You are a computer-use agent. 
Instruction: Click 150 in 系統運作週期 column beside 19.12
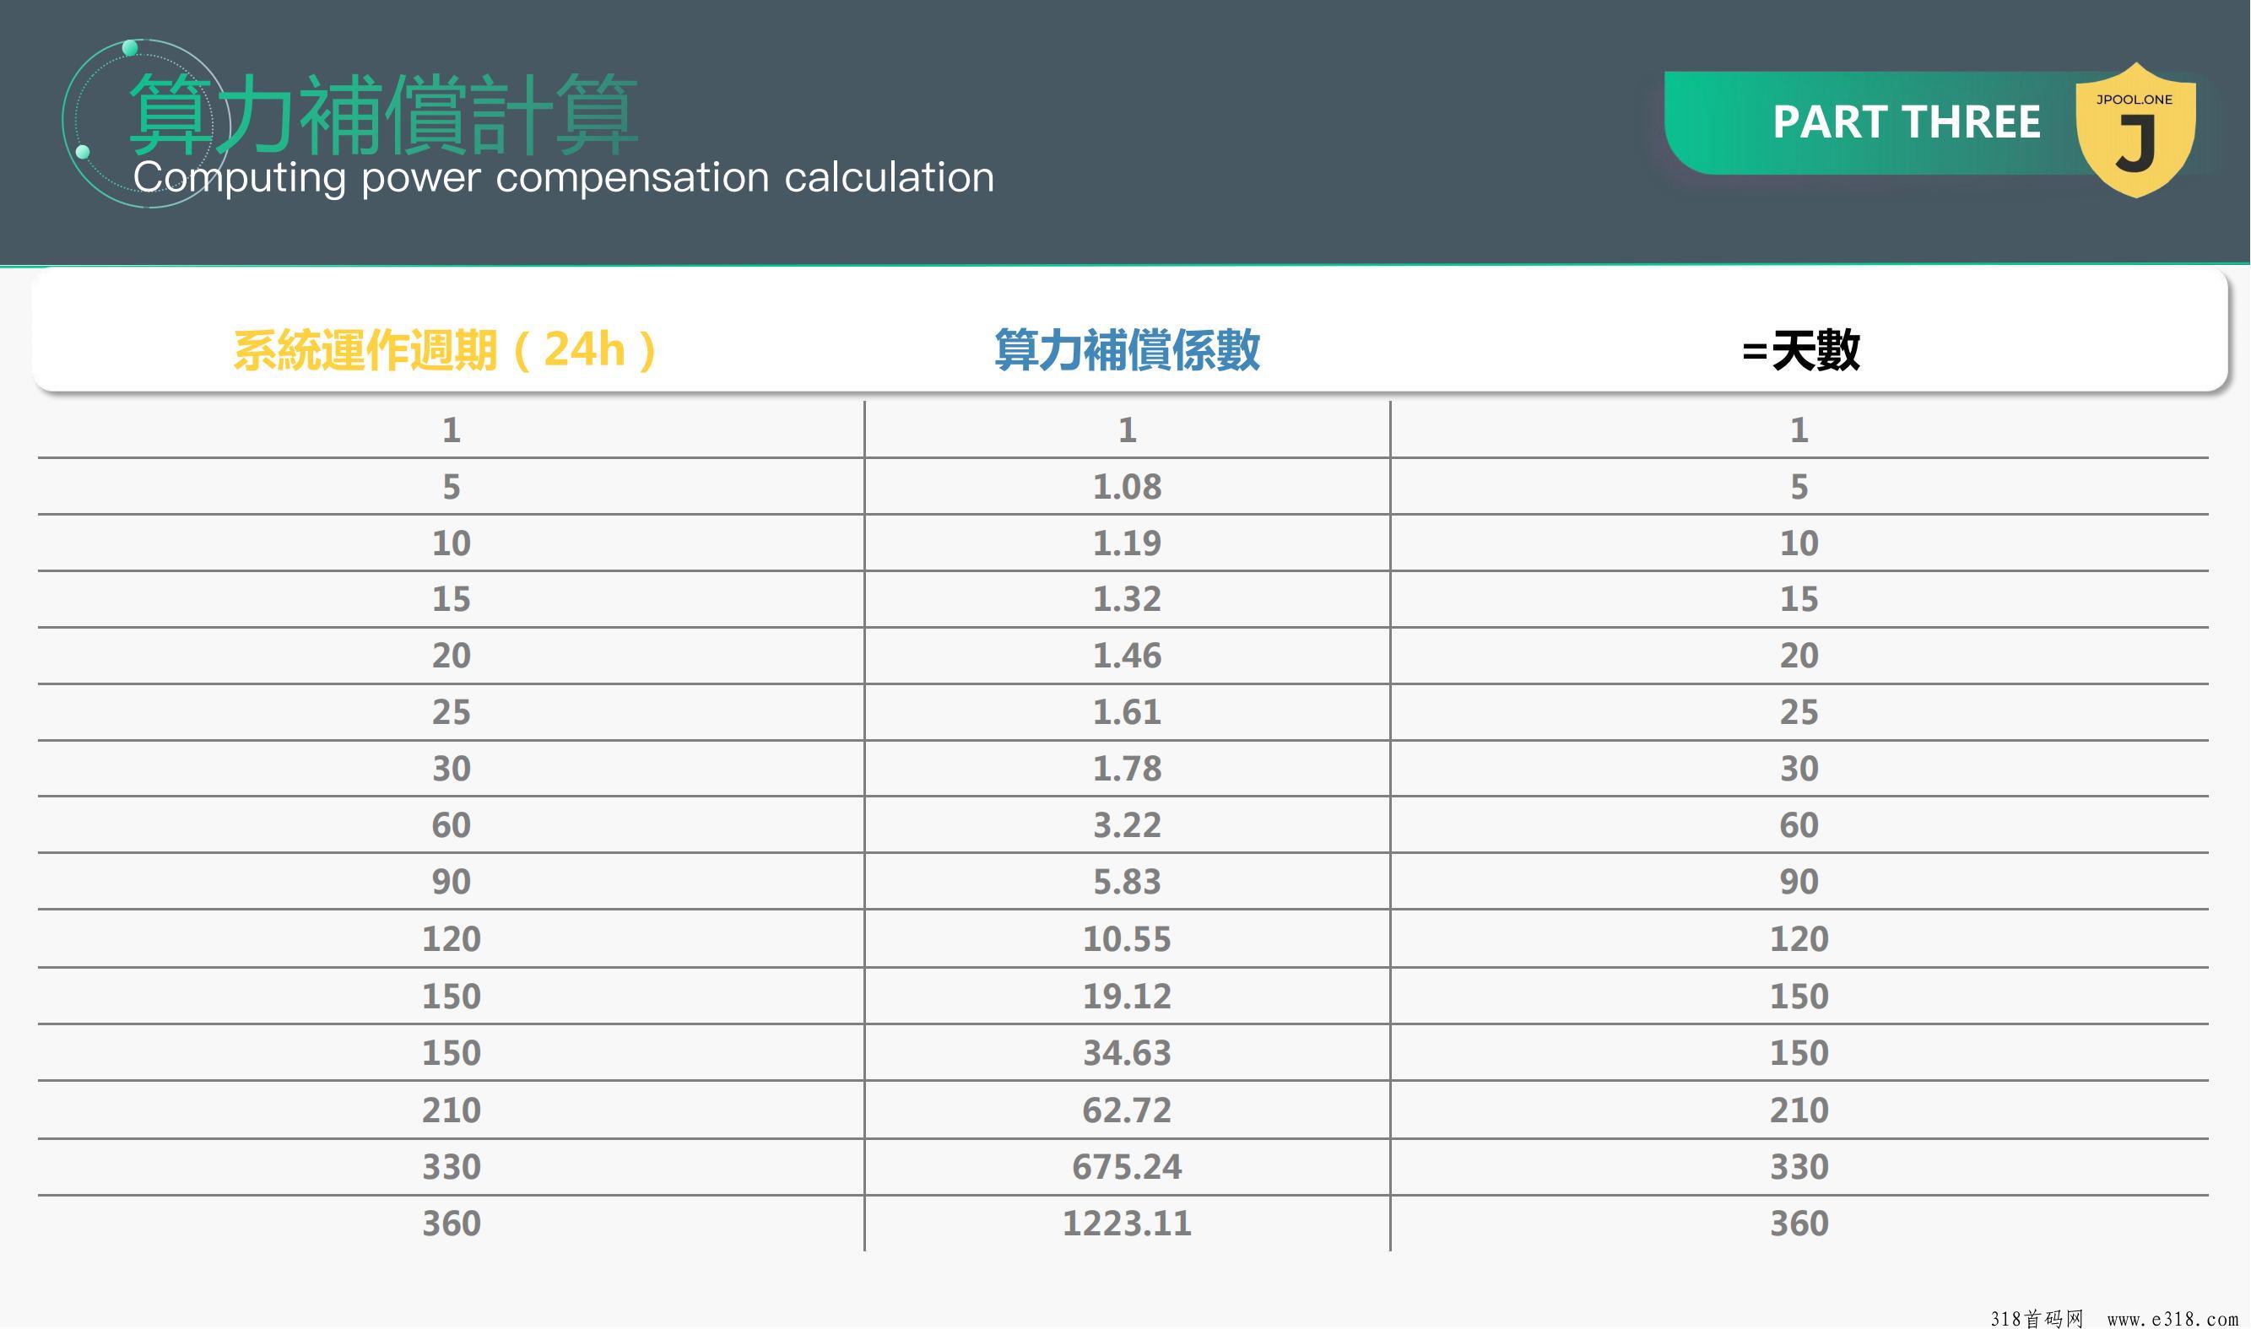click(452, 996)
